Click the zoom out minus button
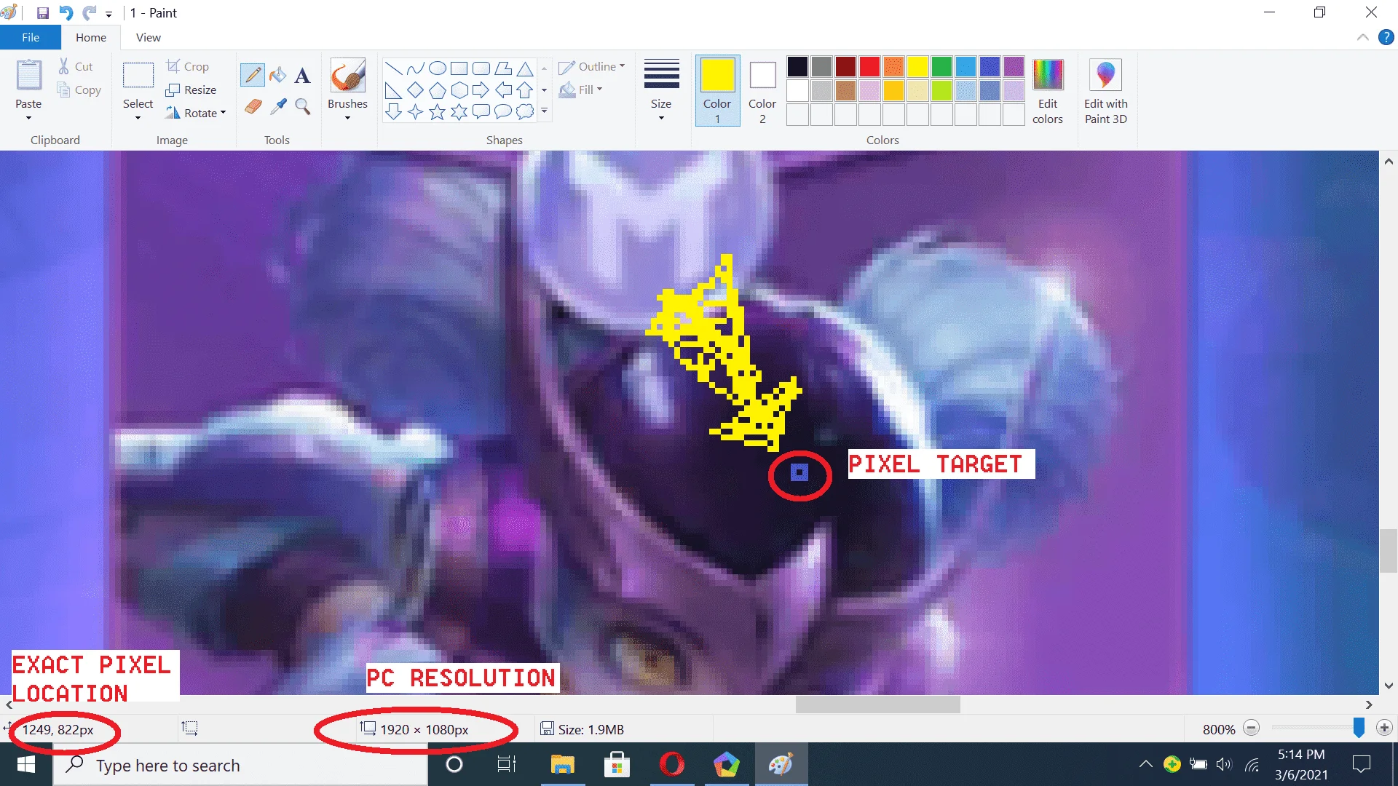This screenshot has height=786, width=1398. (1251, 729)
